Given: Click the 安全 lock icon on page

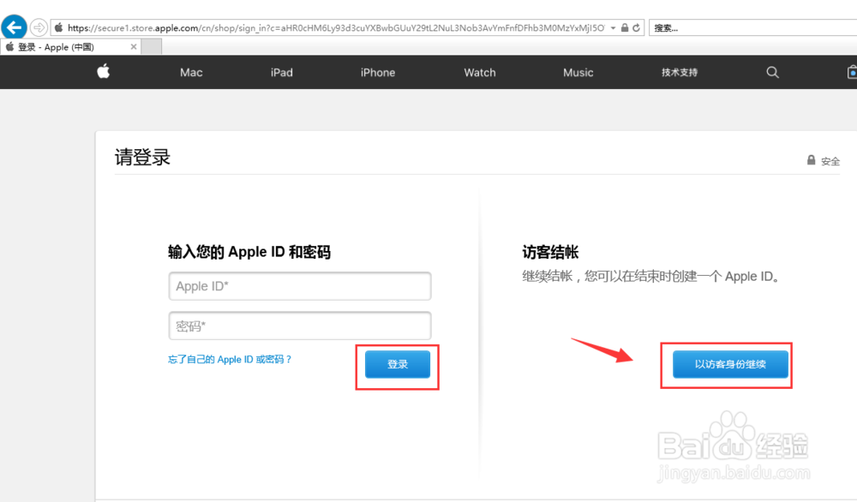Looking at the screenshot, I should click(x=811, y=160).
